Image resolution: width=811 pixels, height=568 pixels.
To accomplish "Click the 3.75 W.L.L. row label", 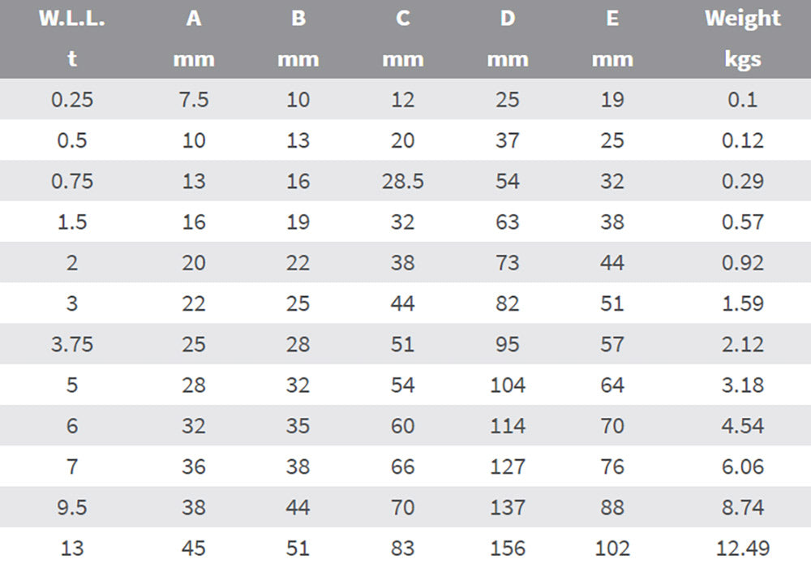I will [x=72, y=345].
